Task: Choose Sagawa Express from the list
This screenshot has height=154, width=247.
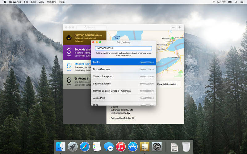Action: click(x=124, y=83)
